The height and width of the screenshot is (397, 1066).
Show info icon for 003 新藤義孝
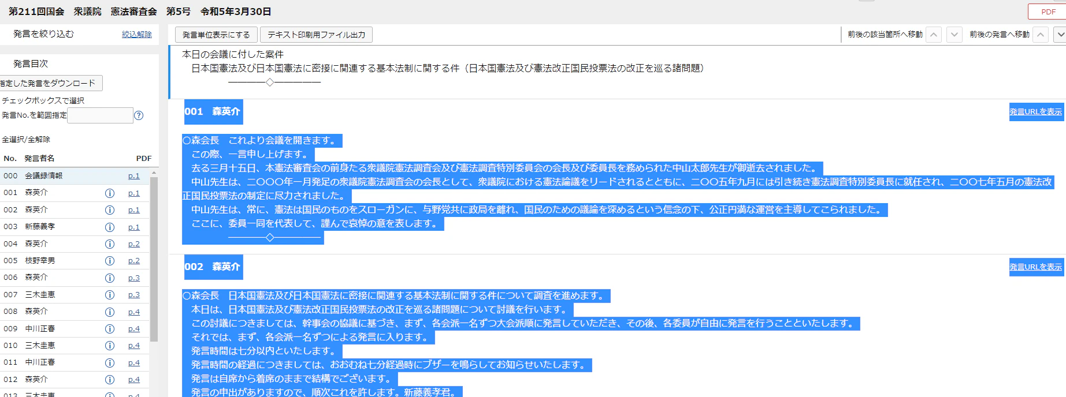pos(110,227)
